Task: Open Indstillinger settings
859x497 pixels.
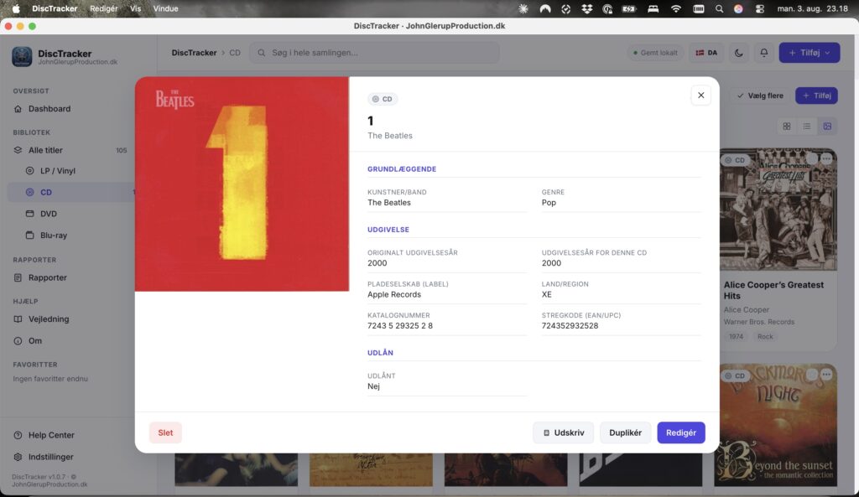Action: coord(50,457)
